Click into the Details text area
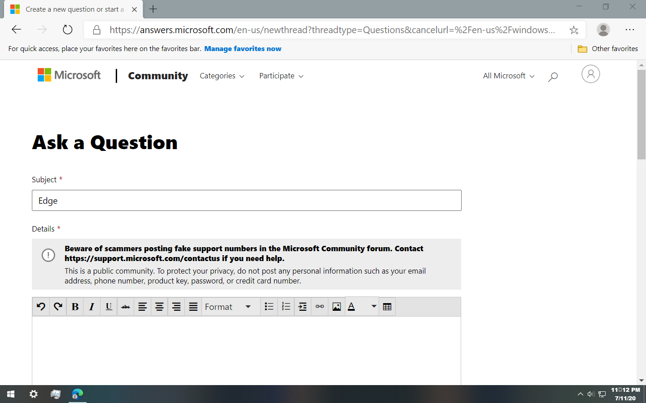646x403 pixels. click(246, 351)
